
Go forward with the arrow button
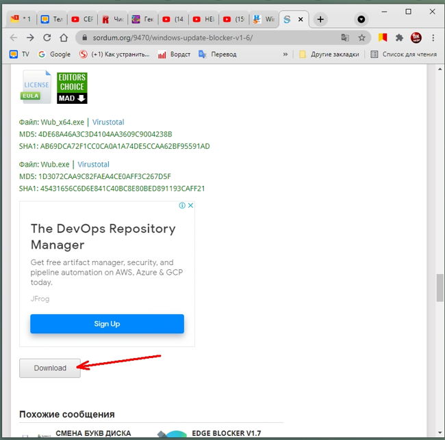[x=30, y=38]
